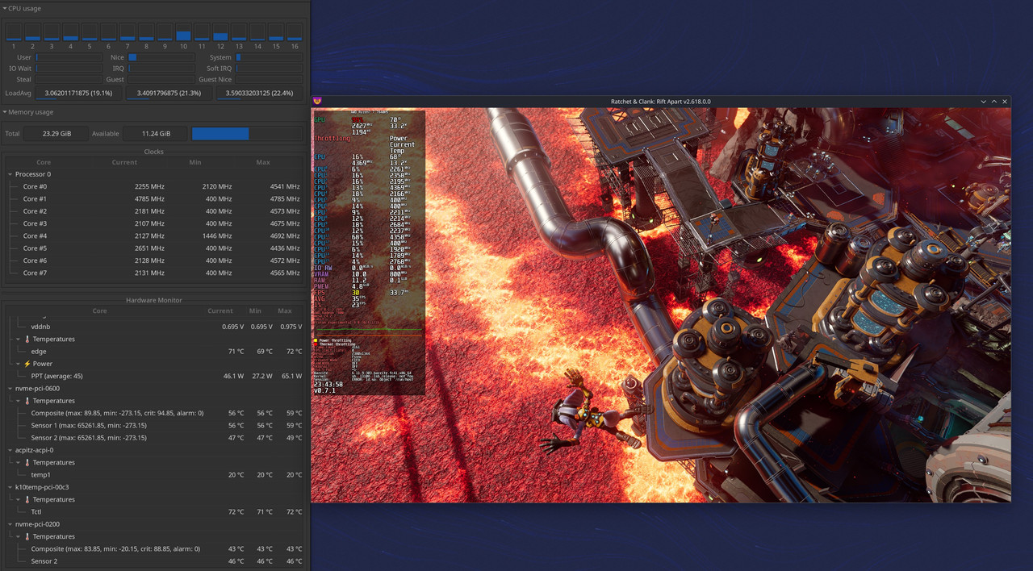Viewport: 1033px width, 571px height.
Task: Click the Nice CPU time bar
Action: click(x=161, y=57)
